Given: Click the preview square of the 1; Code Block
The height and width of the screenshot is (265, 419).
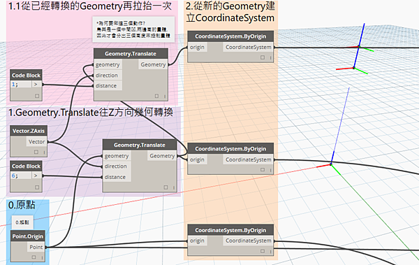Looking at the screenshot, I should coord(37,96).
